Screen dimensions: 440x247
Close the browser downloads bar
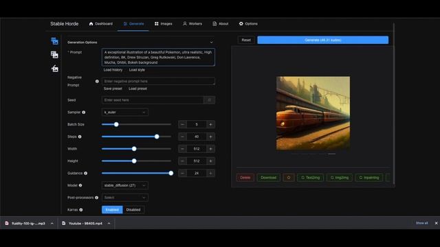436,223
